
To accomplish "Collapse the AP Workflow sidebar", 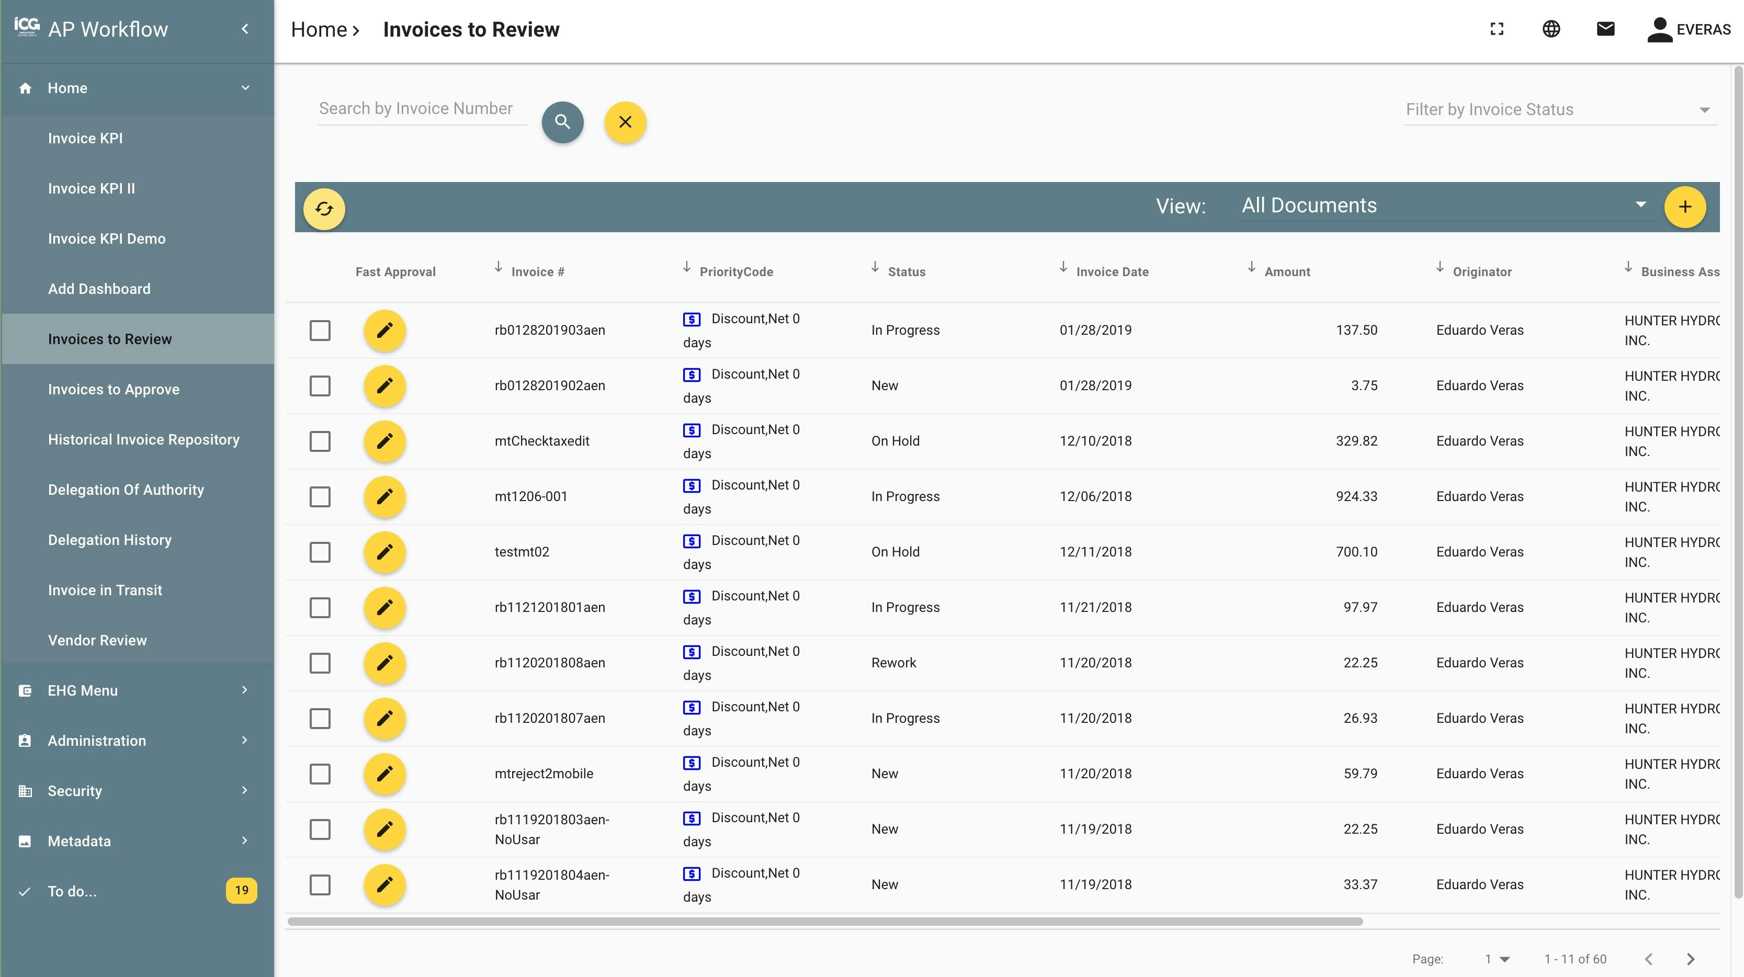I will pyautogui.click(x=245, y=28).
